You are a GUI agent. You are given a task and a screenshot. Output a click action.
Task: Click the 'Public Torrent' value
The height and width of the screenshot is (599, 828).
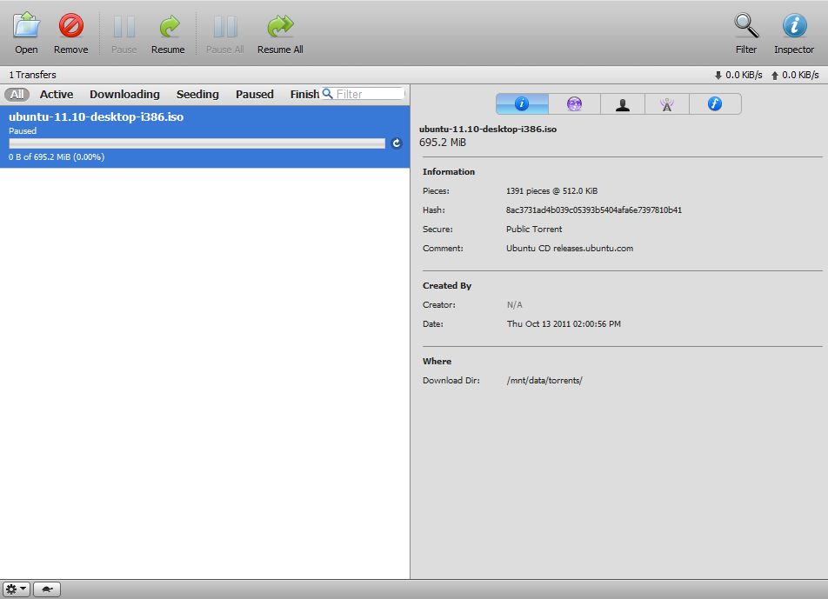pos(534,229)
